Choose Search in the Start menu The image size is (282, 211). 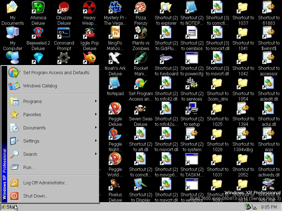tap(53, 154)
